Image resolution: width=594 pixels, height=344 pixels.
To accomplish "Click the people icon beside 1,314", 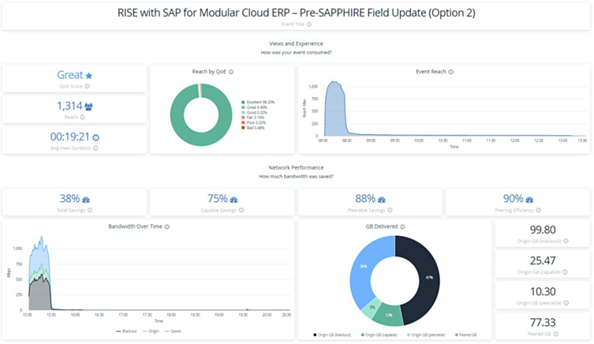I will pyautogui.click(x=88, y=107).
